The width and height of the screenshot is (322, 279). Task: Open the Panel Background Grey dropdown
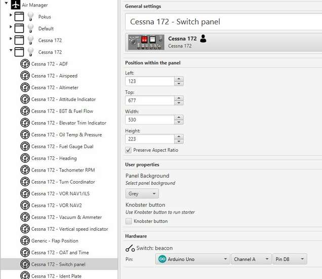pyautogui.click(x=142, y=194)
